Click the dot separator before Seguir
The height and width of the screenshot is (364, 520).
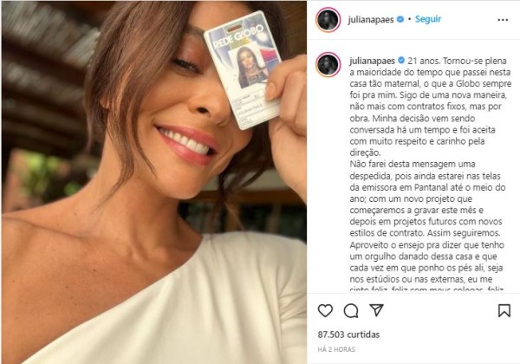(x=410, y=19)
